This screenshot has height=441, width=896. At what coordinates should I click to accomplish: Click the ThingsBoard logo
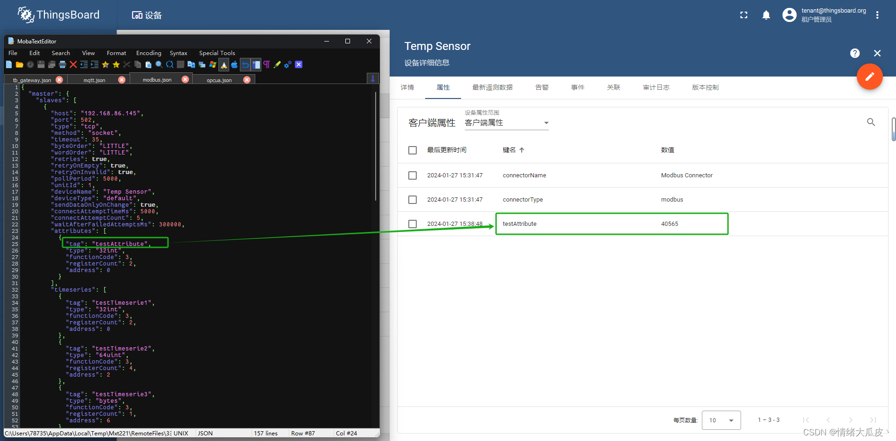58,15
